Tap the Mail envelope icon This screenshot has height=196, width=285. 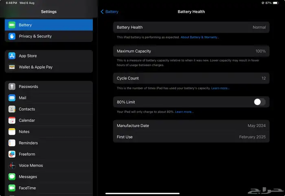click(x=12, y=98)
